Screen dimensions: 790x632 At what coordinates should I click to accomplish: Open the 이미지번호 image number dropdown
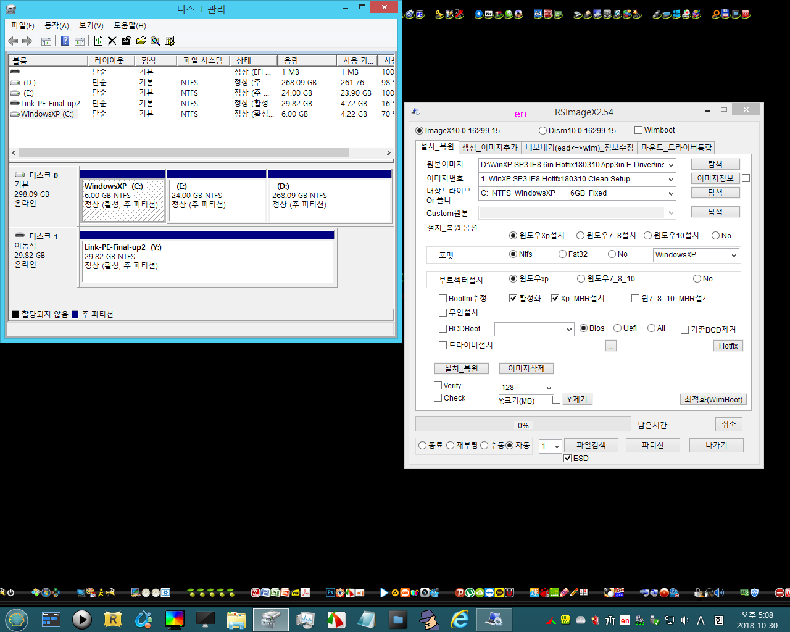[671, 179]
